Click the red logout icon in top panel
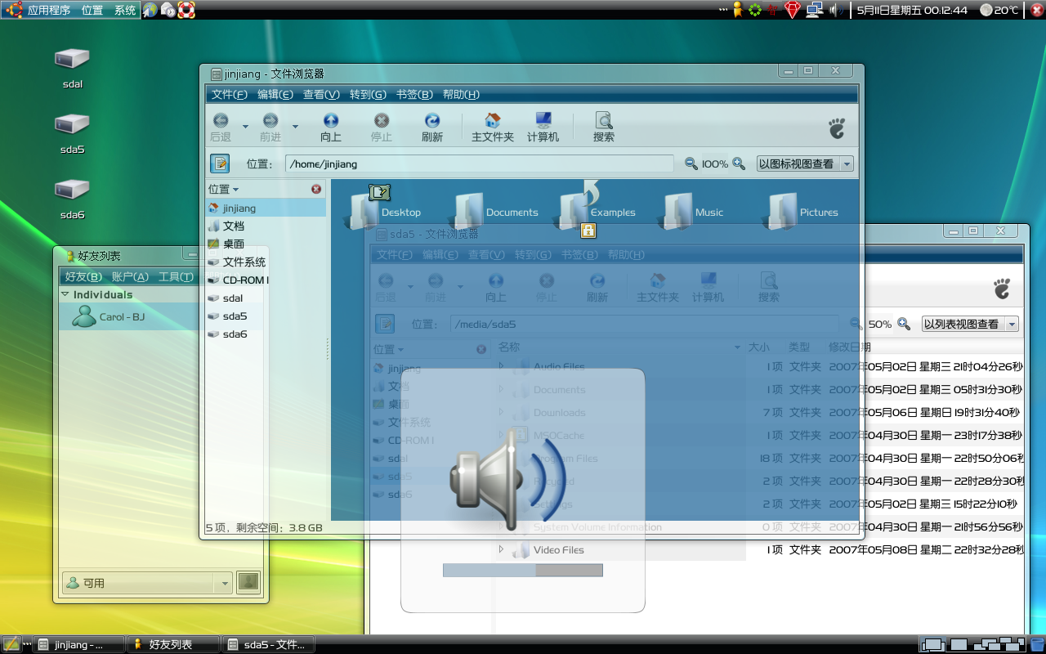 click(1037, 10)
